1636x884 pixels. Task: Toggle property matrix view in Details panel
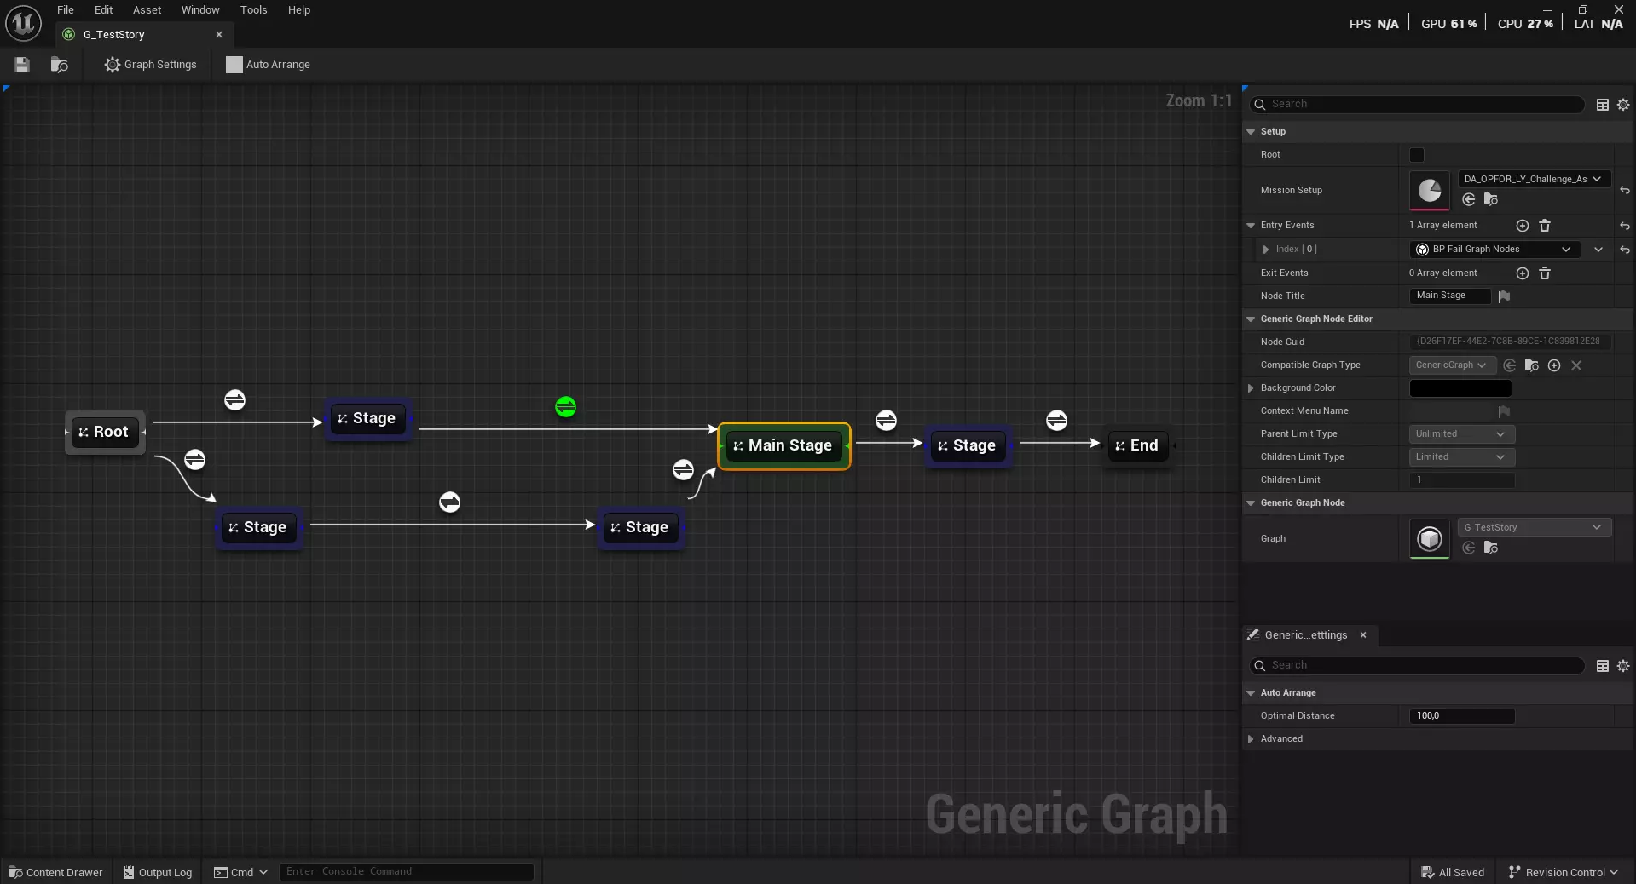(1603, 105)
